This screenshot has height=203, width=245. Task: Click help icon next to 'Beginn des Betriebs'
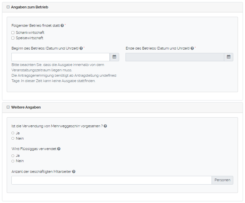point(81,48)
